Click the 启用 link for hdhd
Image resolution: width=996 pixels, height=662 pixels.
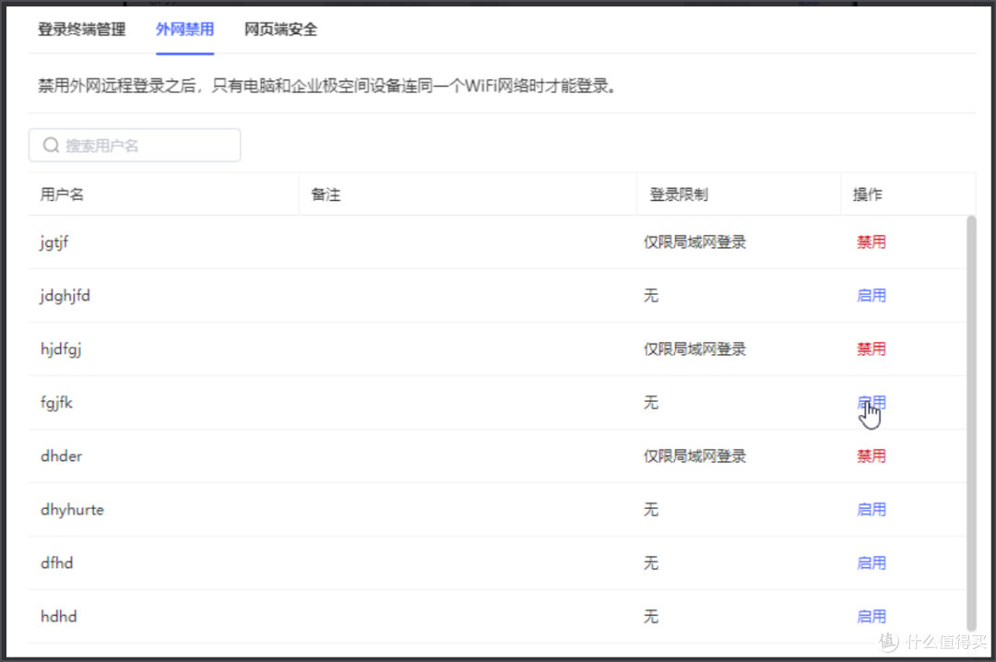(x=871, y=617)
